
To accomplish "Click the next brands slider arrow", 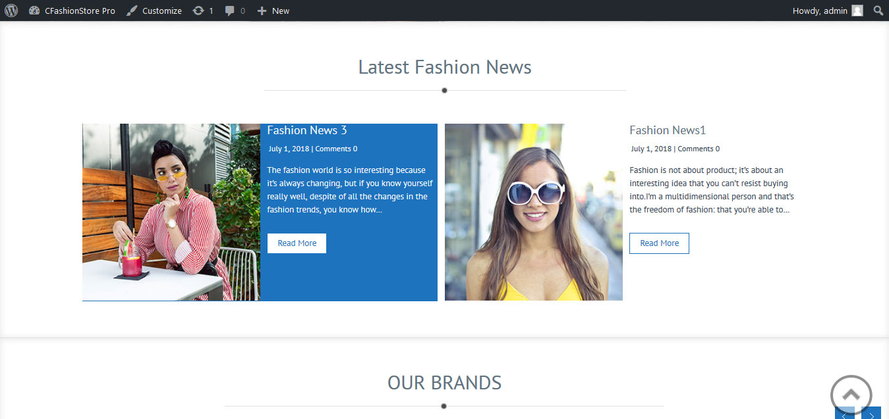I will 871,413.
